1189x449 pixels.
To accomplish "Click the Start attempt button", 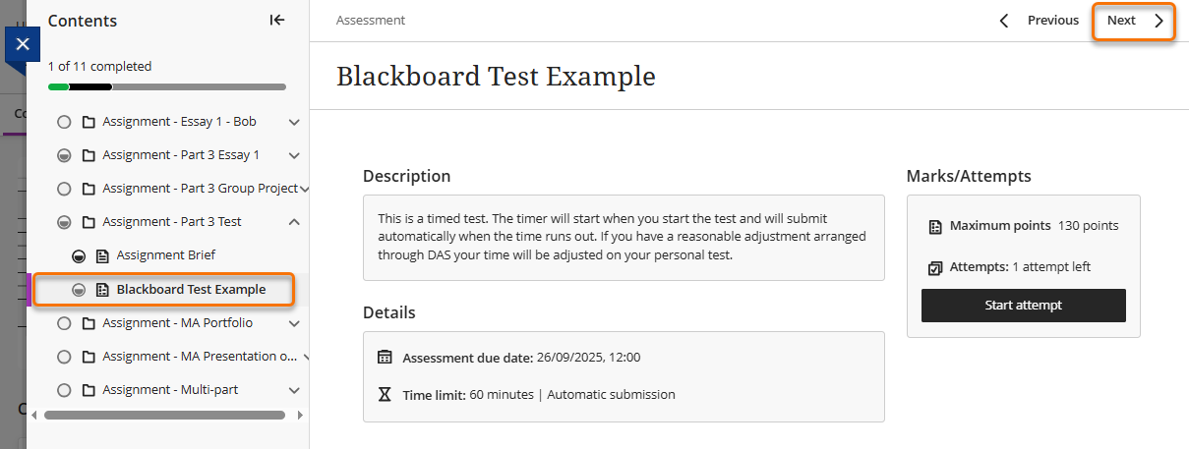I will (1023, 306).
